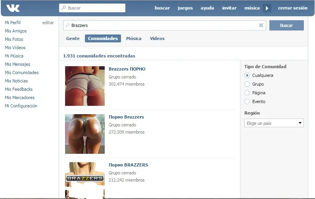Open Mis Mensajes in sidebar
Image resolution: width=315 pixels, height=199 pixels.
17,64
